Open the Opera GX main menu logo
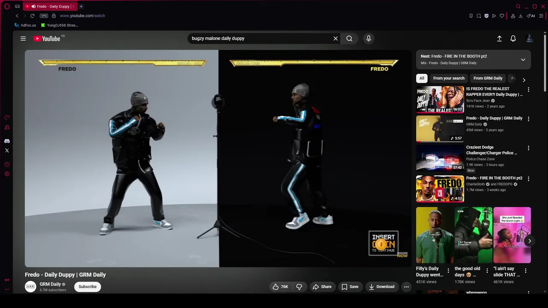 [7, 6]
